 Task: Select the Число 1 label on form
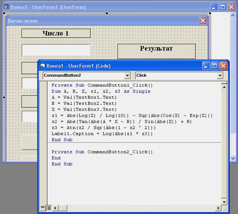click(56, 33)
